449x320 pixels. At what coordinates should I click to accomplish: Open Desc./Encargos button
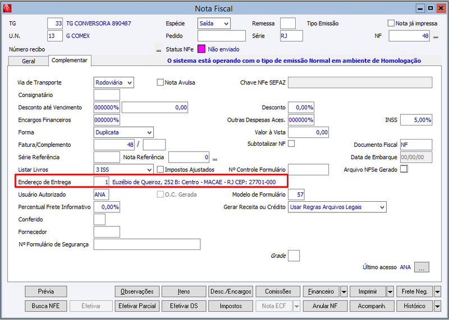[231, 291]
